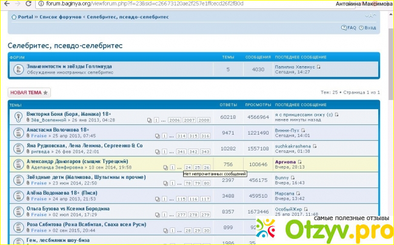This screenshot has height=245, width=394.
Task: Click the forum icon beside Знаменитости и звёзды Голливуда
Action: click(x=18, y=69)
